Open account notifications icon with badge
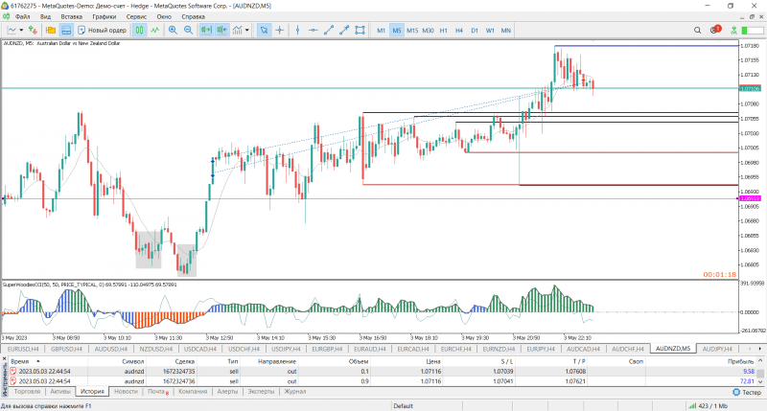The height and width of the screenshot is (411, 767). (715, 30)
